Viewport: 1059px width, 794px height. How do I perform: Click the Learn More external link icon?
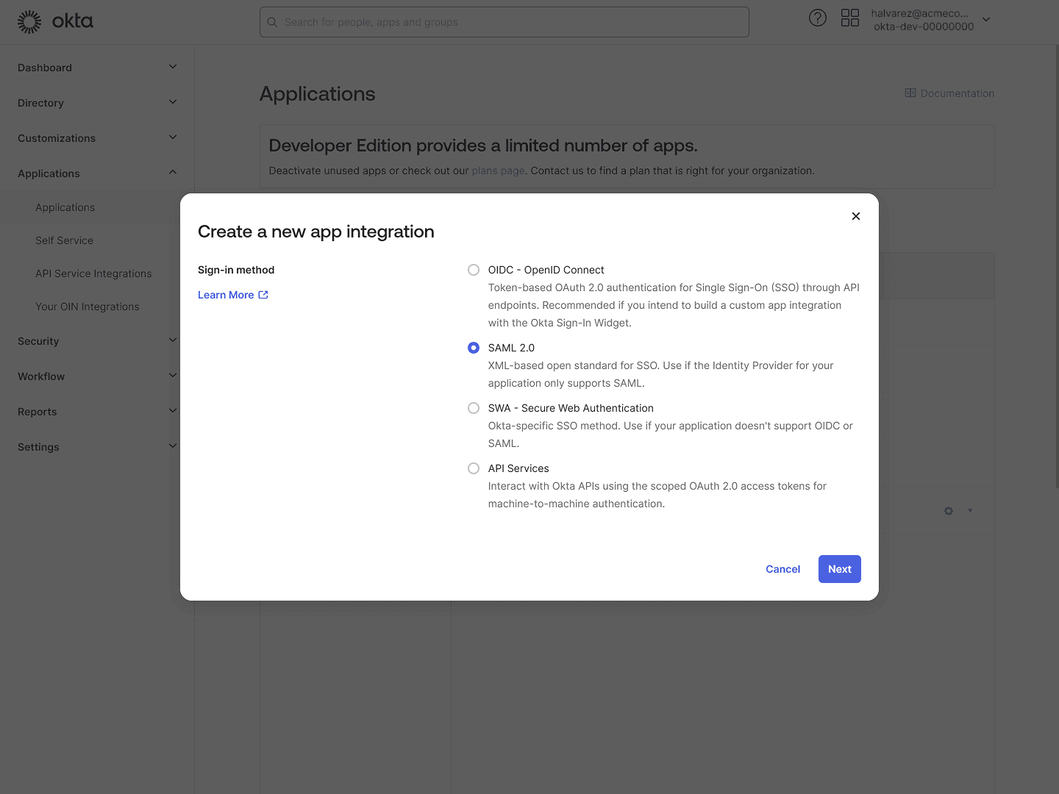(x=263, y=295)
